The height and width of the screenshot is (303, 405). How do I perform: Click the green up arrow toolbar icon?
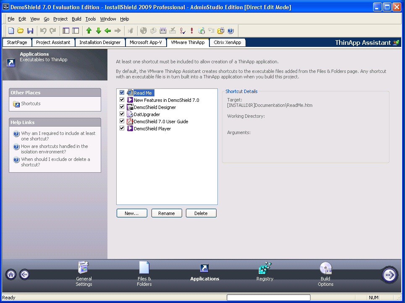pos(89,31)
